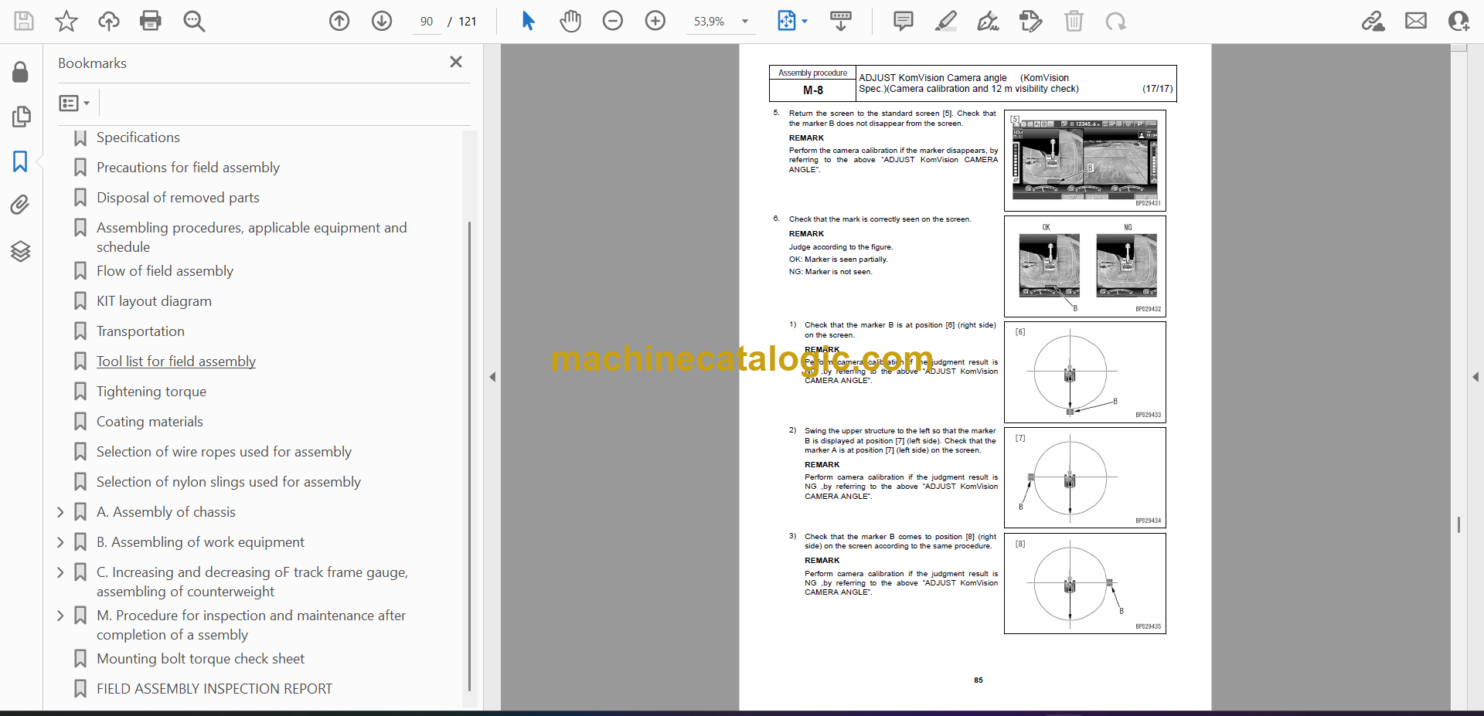This screenshot has height=716, width=1484.
Task: Add a star bookmark to file
Action: click(66, 21)
